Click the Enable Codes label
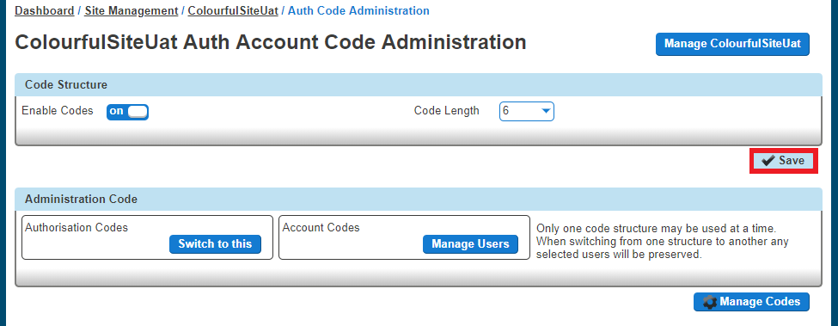This screenshot has width=838, height=326. pos(58,111)
